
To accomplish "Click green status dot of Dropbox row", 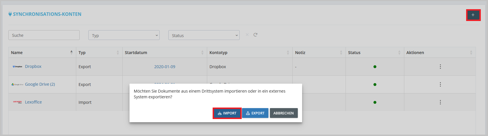I will coord(375,67).
